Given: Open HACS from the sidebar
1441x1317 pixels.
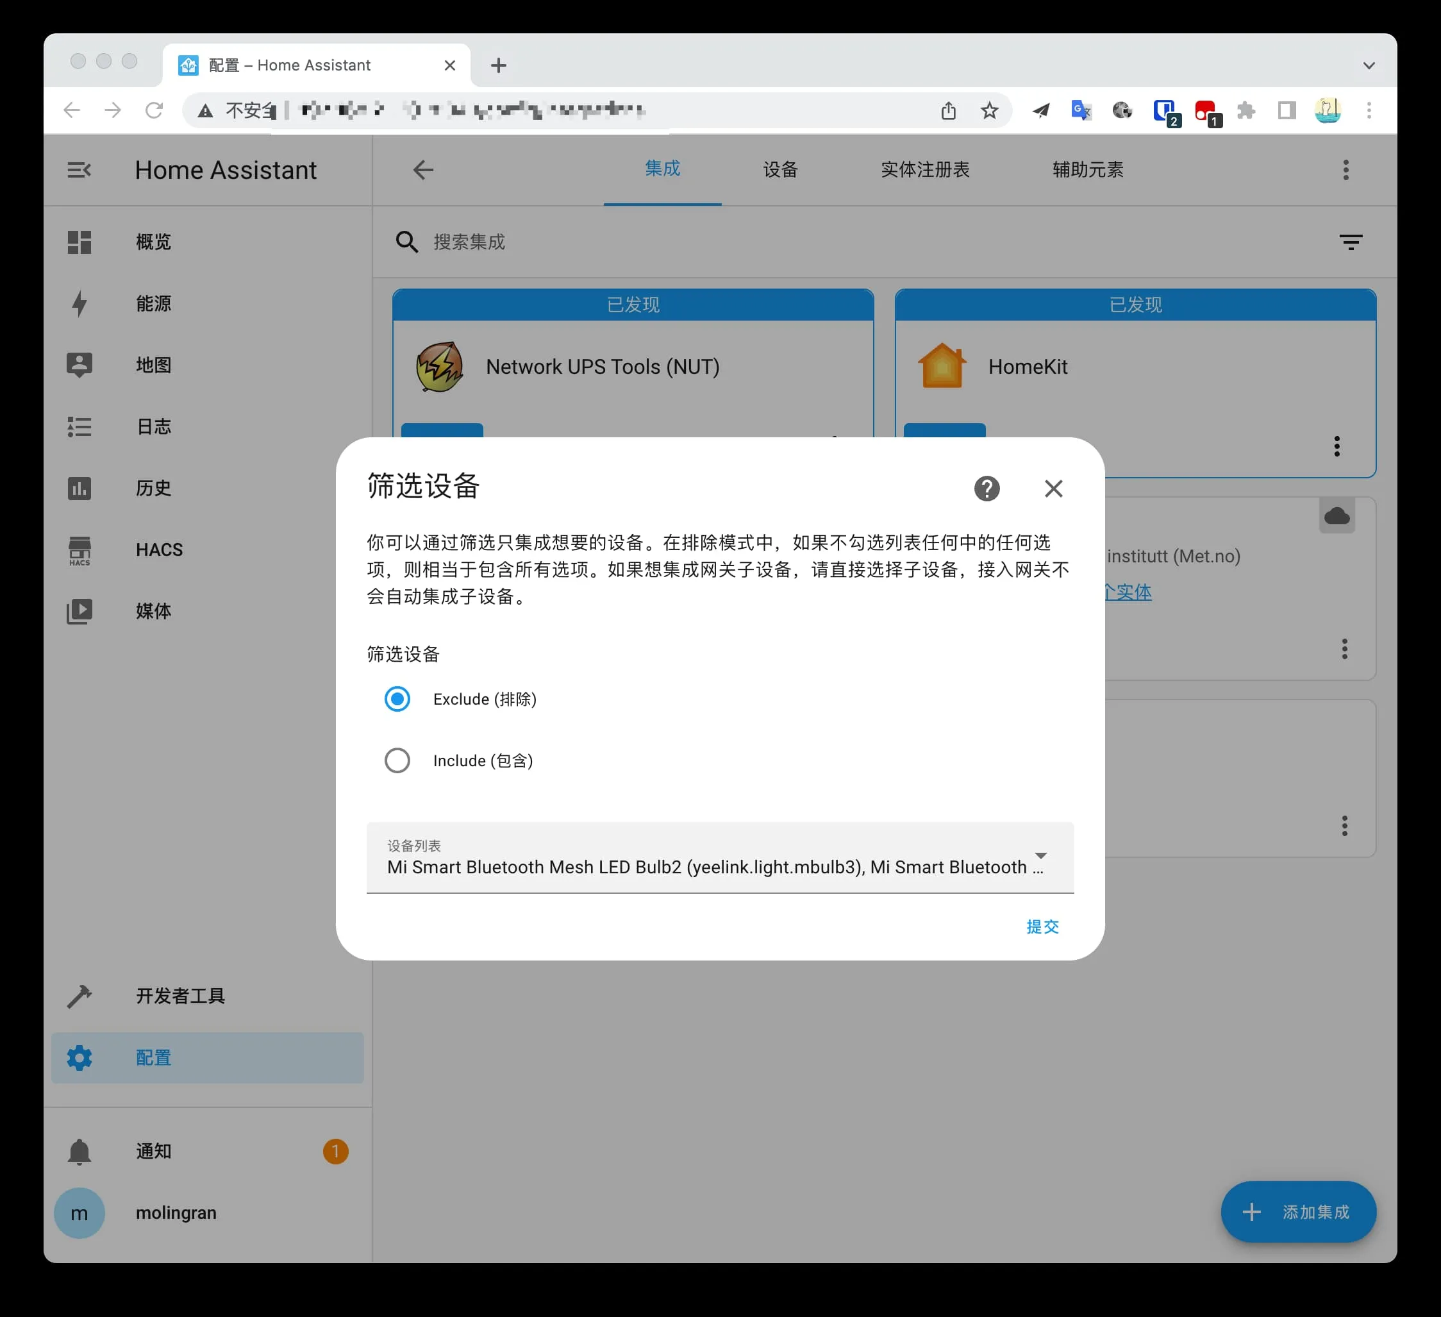Looking at the screenshot, I should [160, 550].
